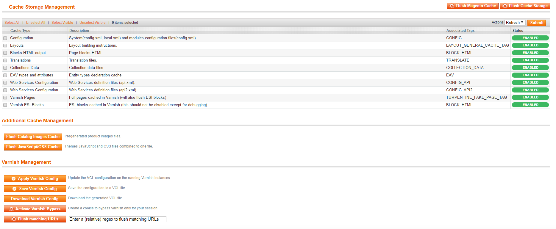
Task: Click ENABLED status for Blocks HTML output
Action: tap(530, 53)
